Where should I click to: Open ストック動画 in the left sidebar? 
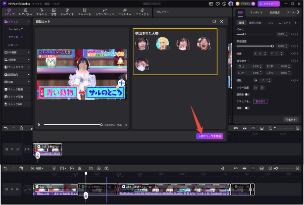(17, 89)
